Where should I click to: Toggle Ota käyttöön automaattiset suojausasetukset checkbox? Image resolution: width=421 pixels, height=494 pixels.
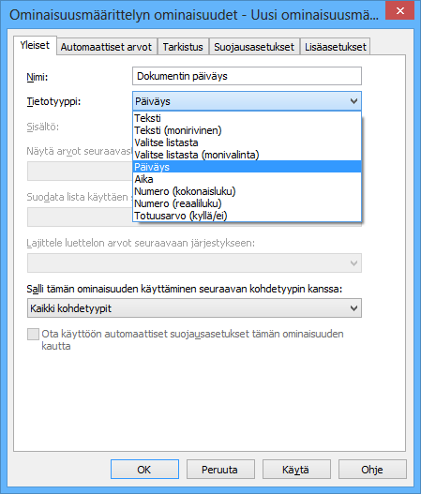click(33, 335)
